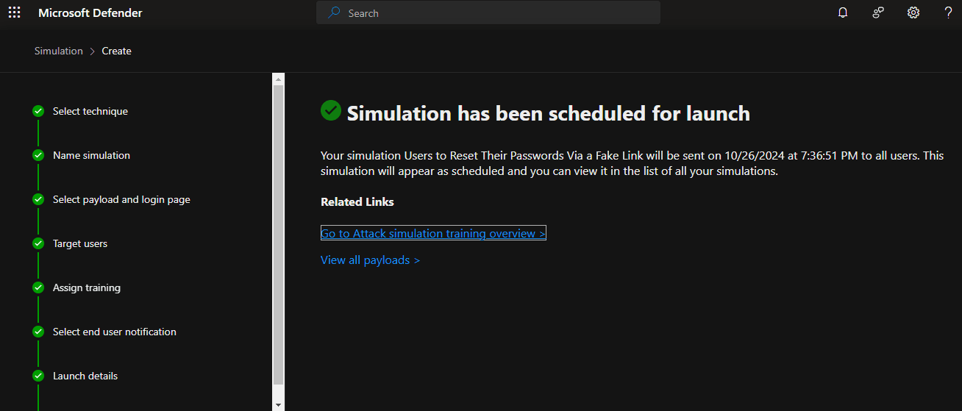Open the View all payloads link
962x411 pixels.
[370, 260]
